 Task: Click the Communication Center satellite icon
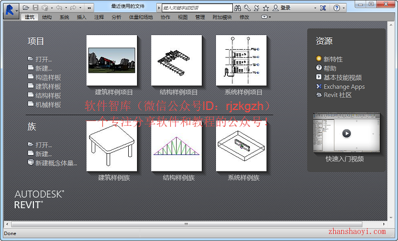(256, 8)
